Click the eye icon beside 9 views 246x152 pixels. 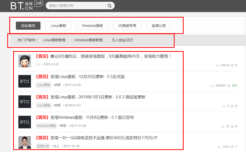point(224,106)
